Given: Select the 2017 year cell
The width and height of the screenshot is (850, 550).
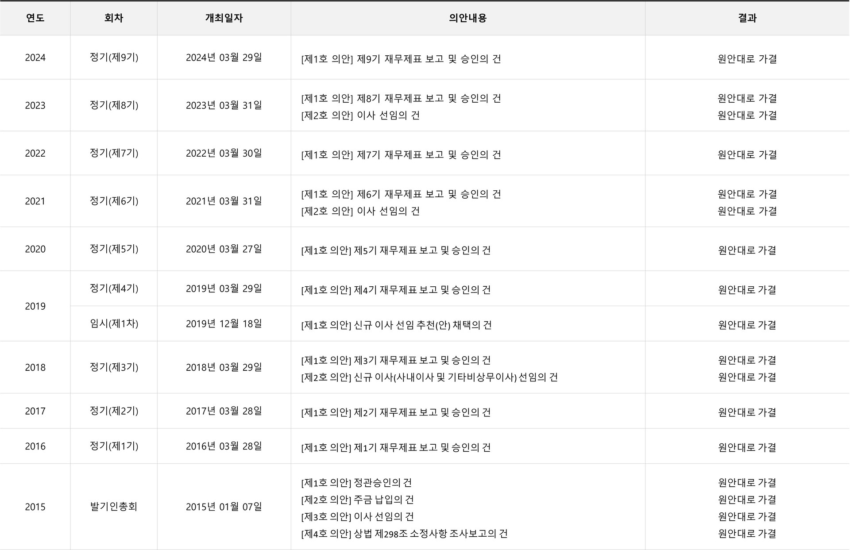Looking at the screenshot, I should pos(35,411).
